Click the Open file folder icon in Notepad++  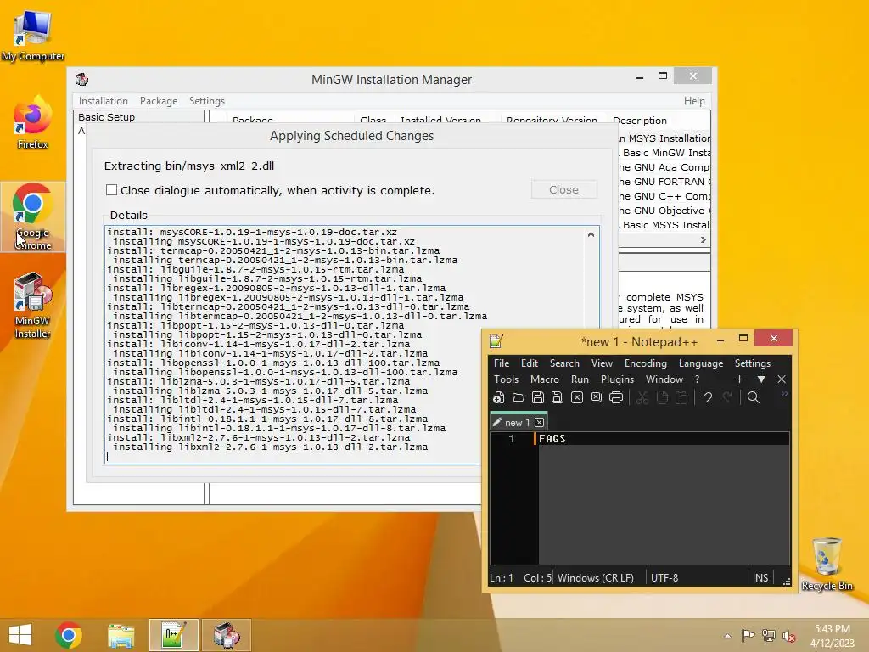coord(519,397)
